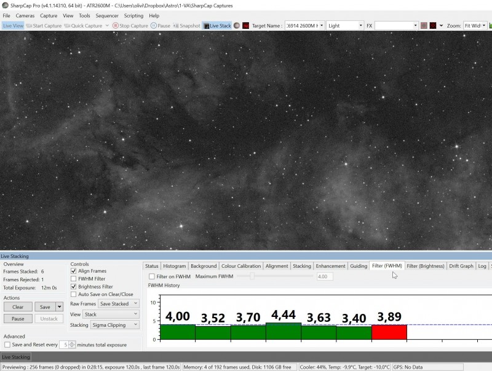This screenshot has width=492, height=371.
Task: Switch to the Log tab
Action: (482, 266)
